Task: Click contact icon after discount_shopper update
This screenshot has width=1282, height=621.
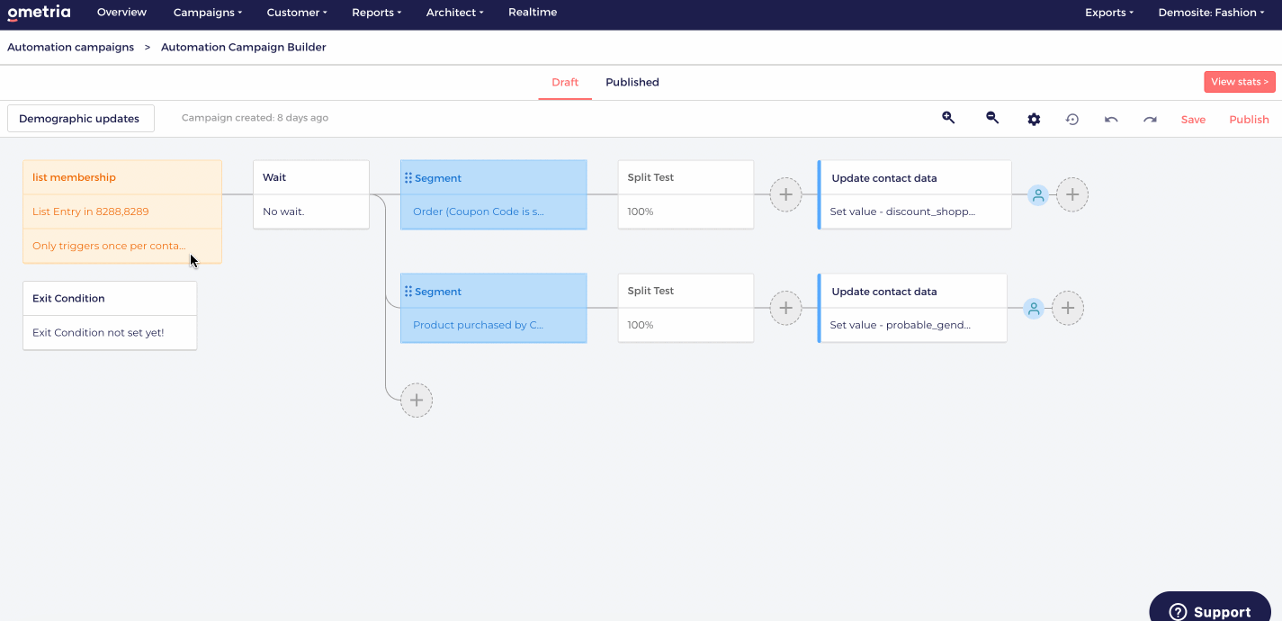Action: pyautogui.click(x=1038, y=194)
